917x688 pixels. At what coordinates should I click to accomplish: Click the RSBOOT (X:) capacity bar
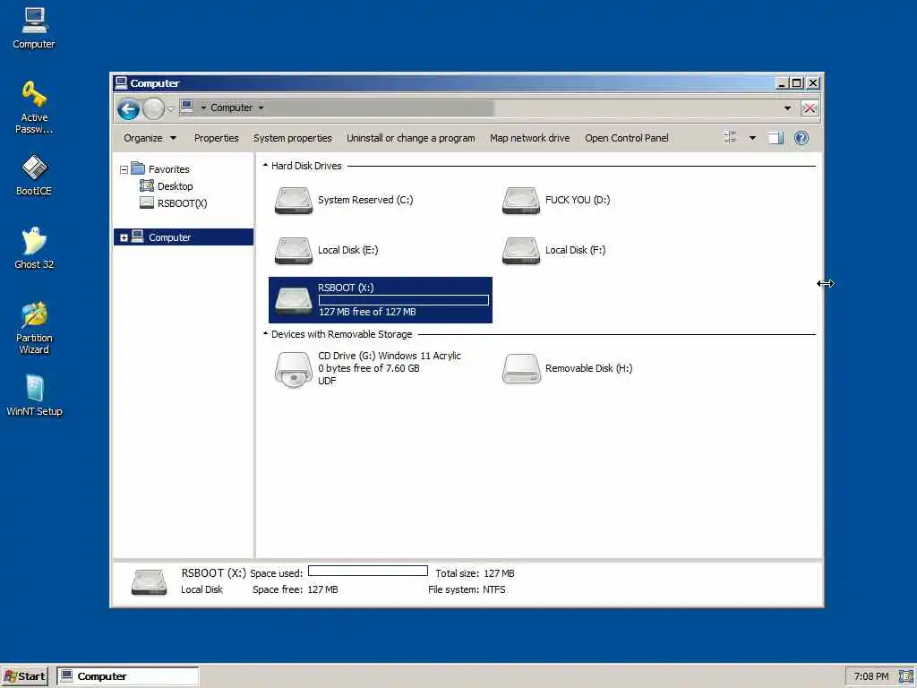pyautogui.click(x=404, y=300)
